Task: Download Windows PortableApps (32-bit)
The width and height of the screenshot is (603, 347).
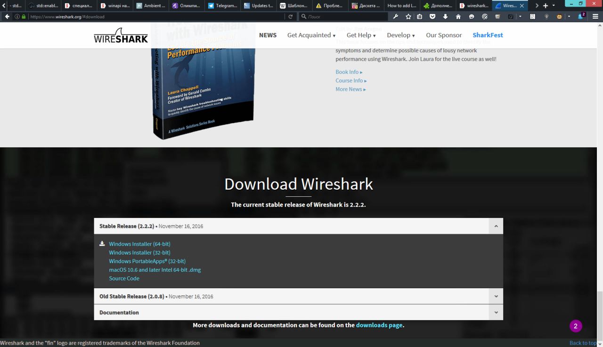Action: coord(147,261)
